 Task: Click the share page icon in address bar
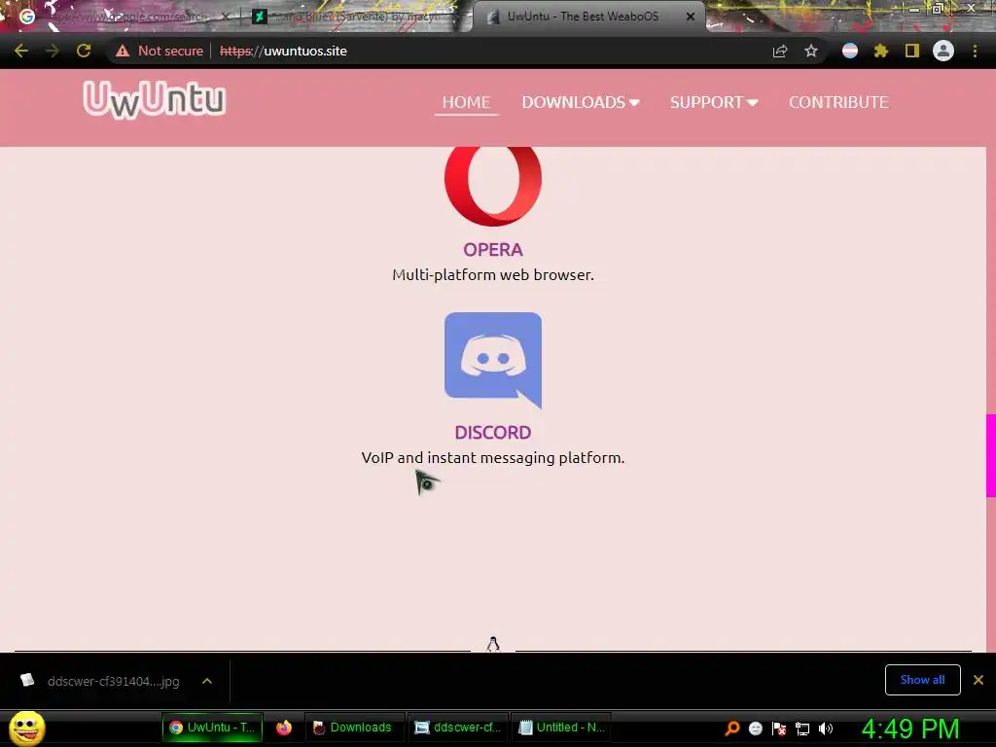tap(780, 51)
